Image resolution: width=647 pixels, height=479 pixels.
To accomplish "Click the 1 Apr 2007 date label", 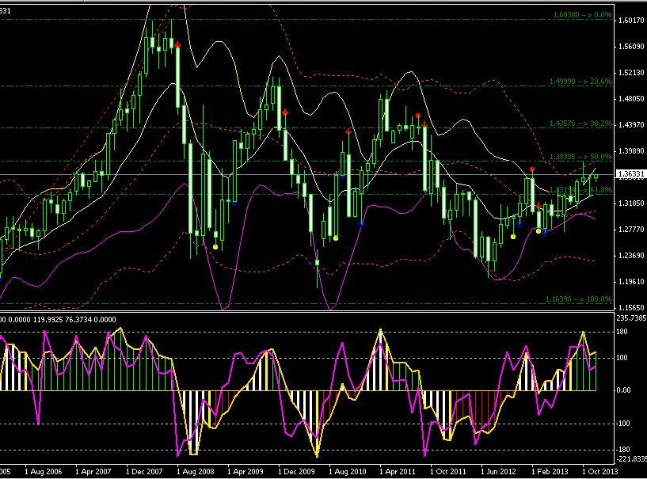I will tap(93, 471).
